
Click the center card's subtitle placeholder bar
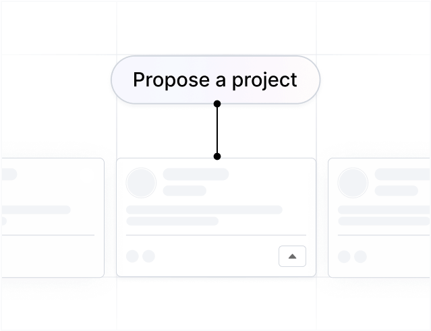(184, 191)
